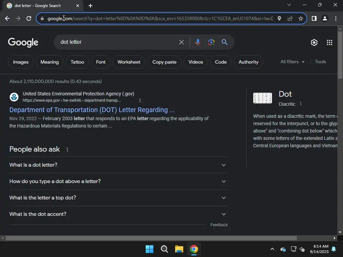
Task: Select the Code filter chip
Action: [x=221, y=62]
